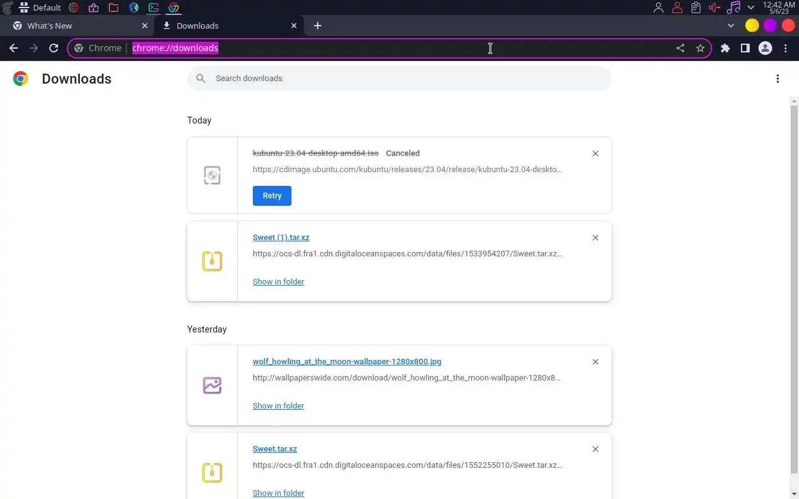Retry the canceled kubuntu download

tap(272, 196)
